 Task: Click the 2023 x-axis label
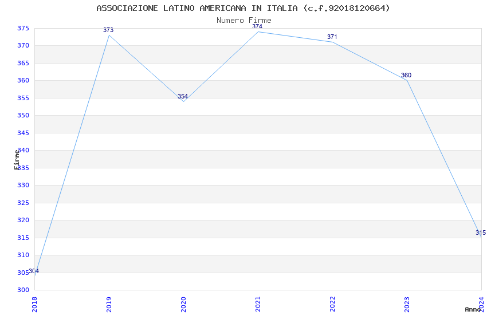(407, 305)
